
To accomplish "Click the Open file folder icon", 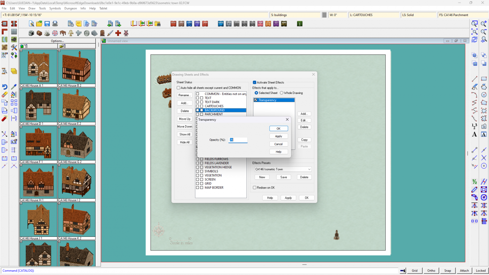I will click(39, 23).
